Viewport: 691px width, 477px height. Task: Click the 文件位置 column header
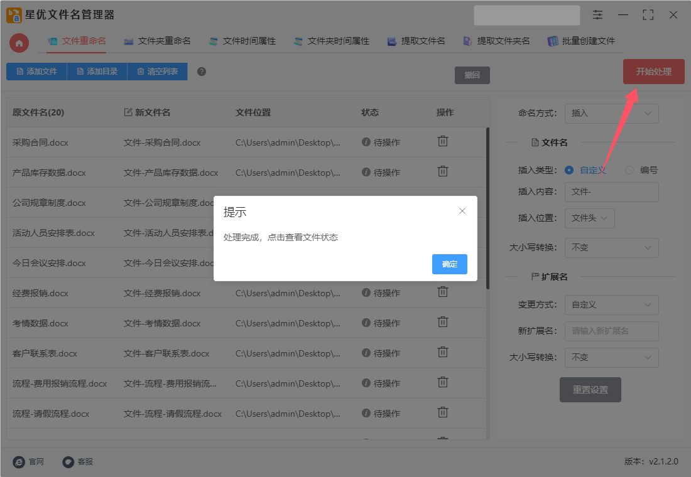coord(253,112)
